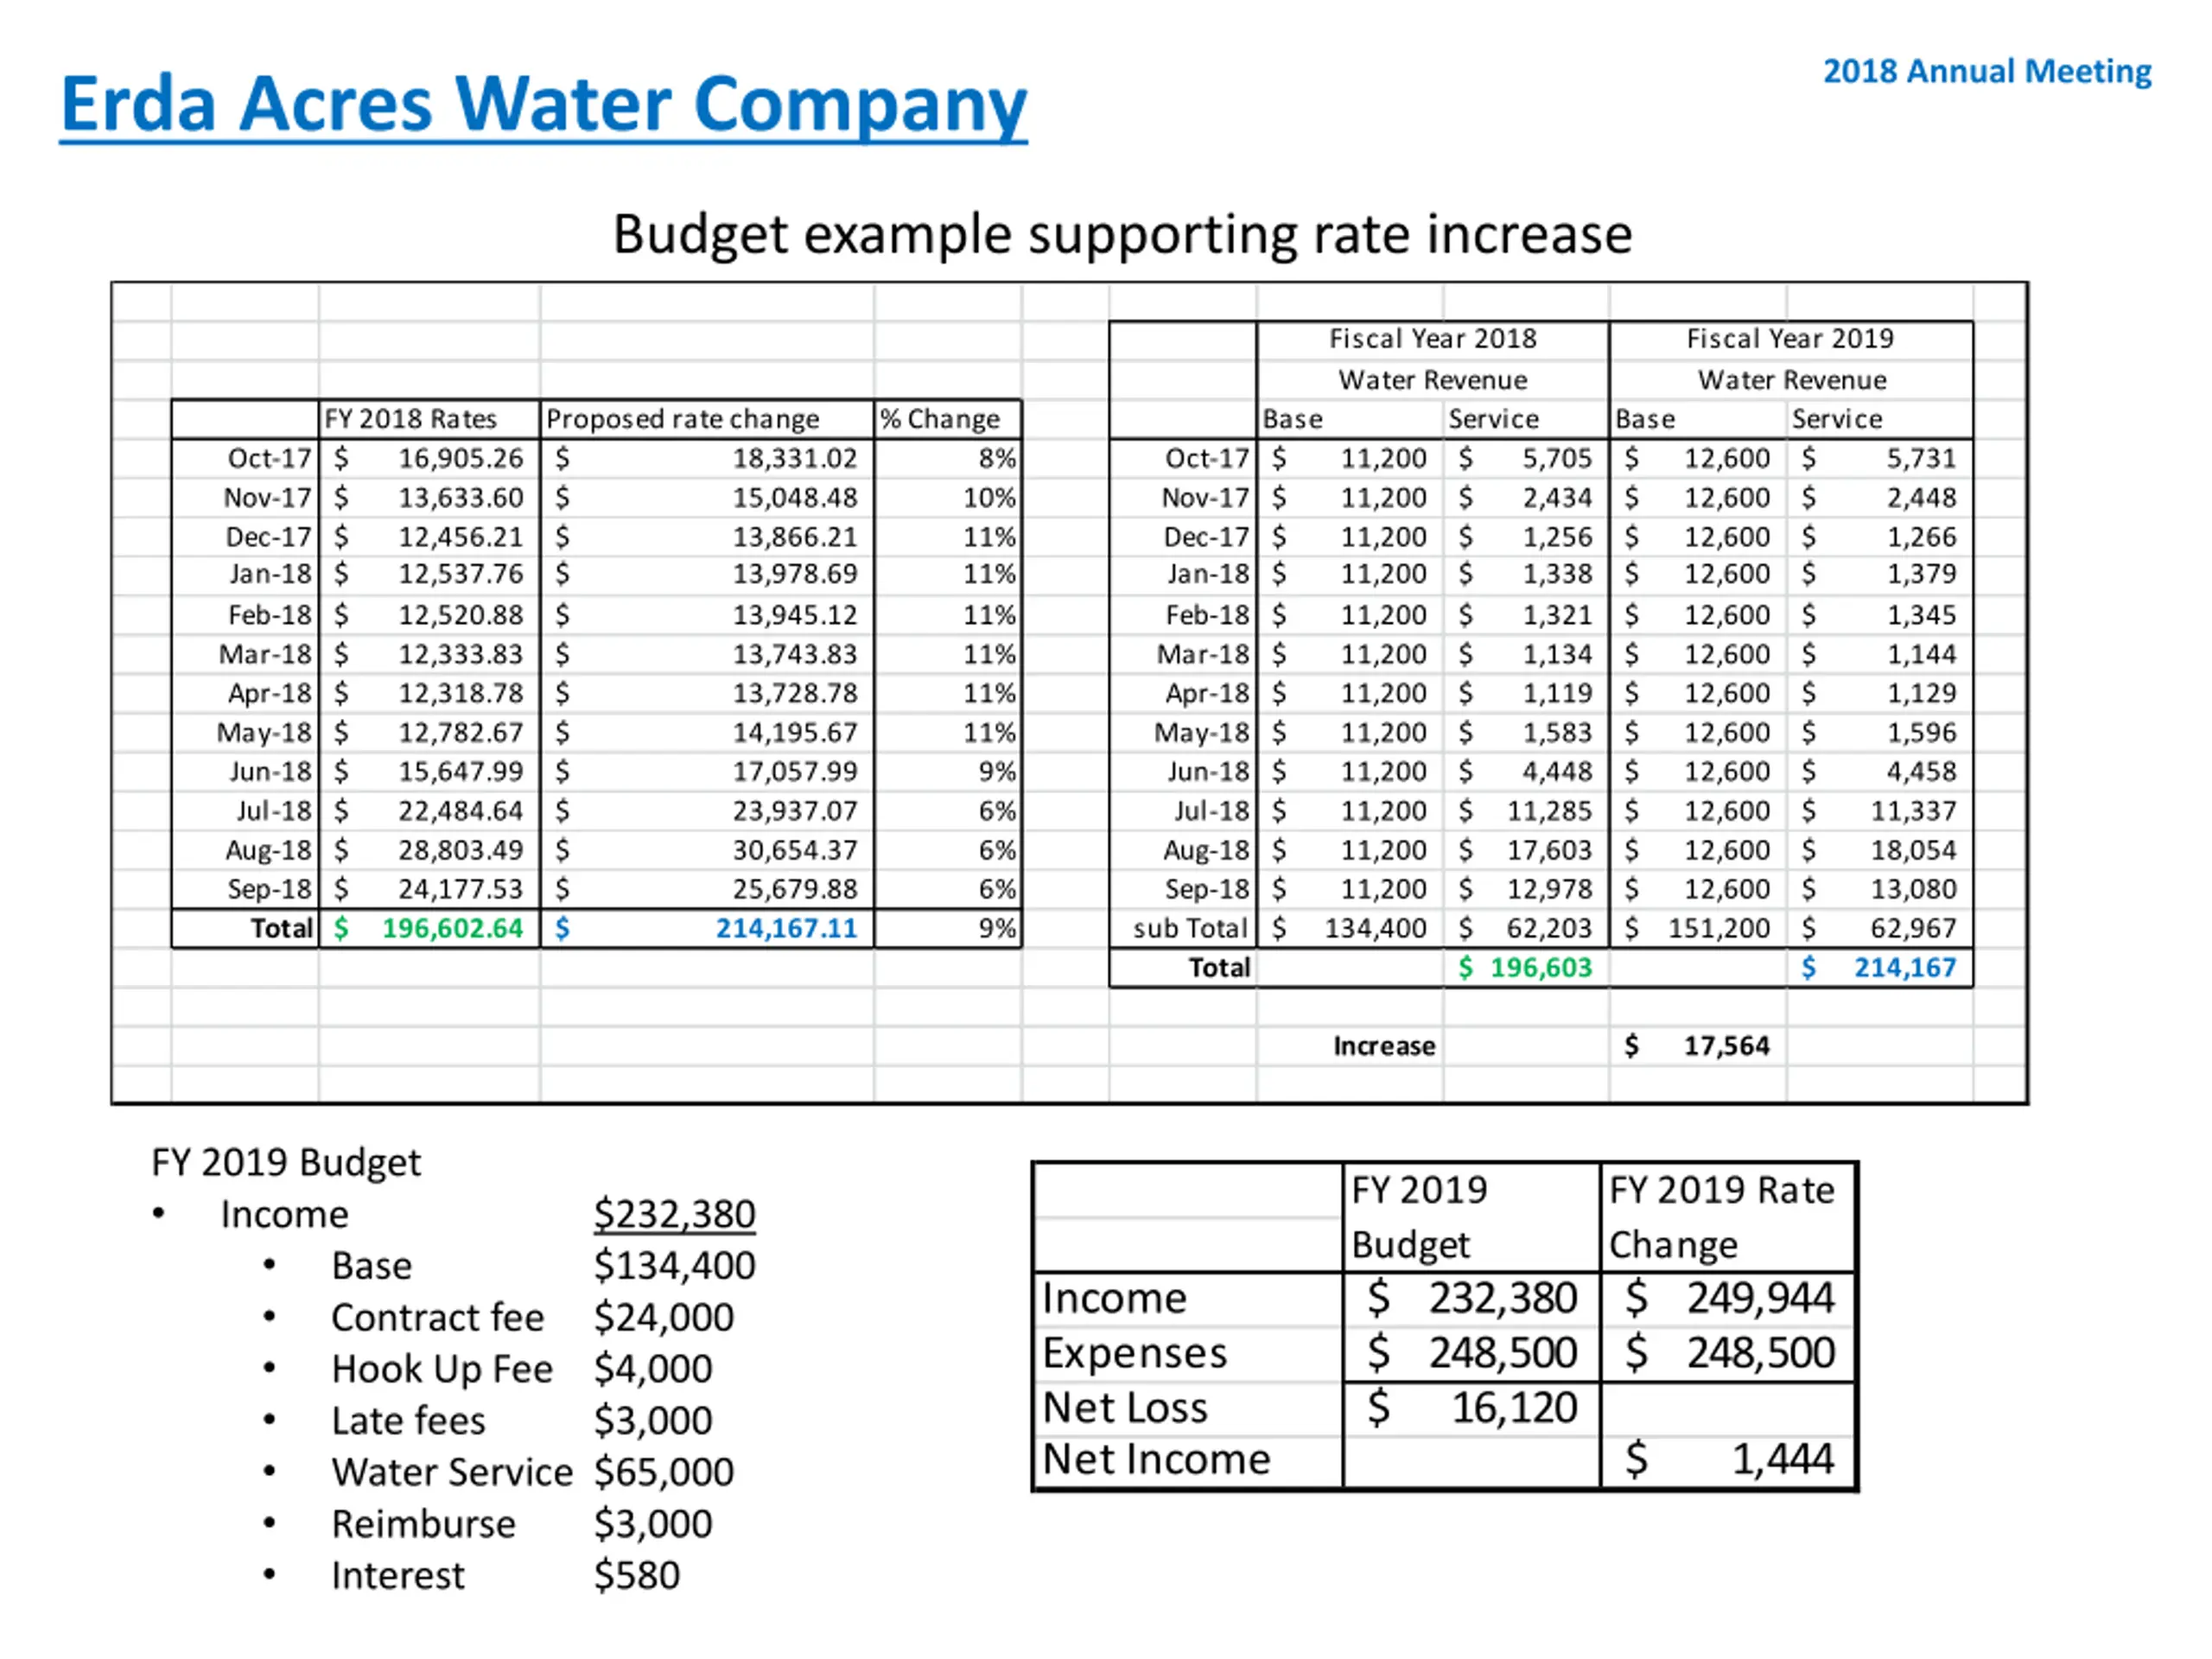
Task: Select the 10% change in Nov-17 row
Action: 989,497
